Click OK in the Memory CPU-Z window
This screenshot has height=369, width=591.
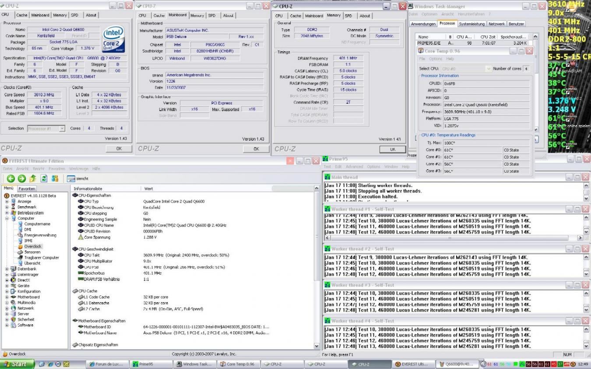coord(392,149)
